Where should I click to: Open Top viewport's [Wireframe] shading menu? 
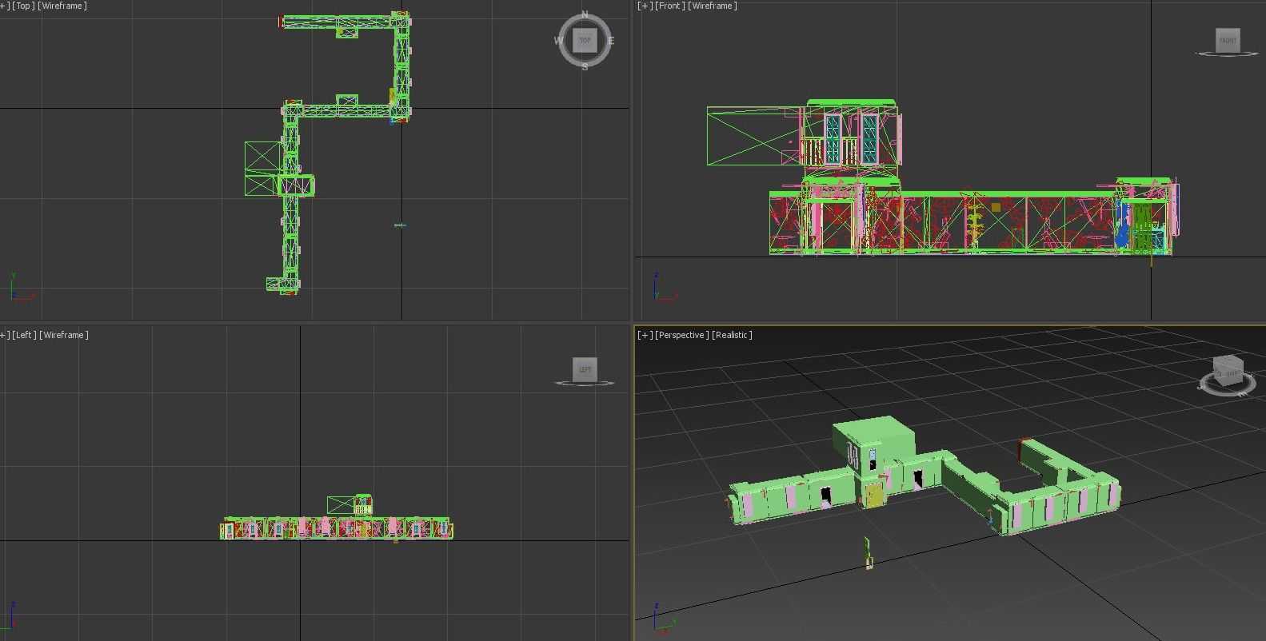pyautogui.click(x=62, y=6)
